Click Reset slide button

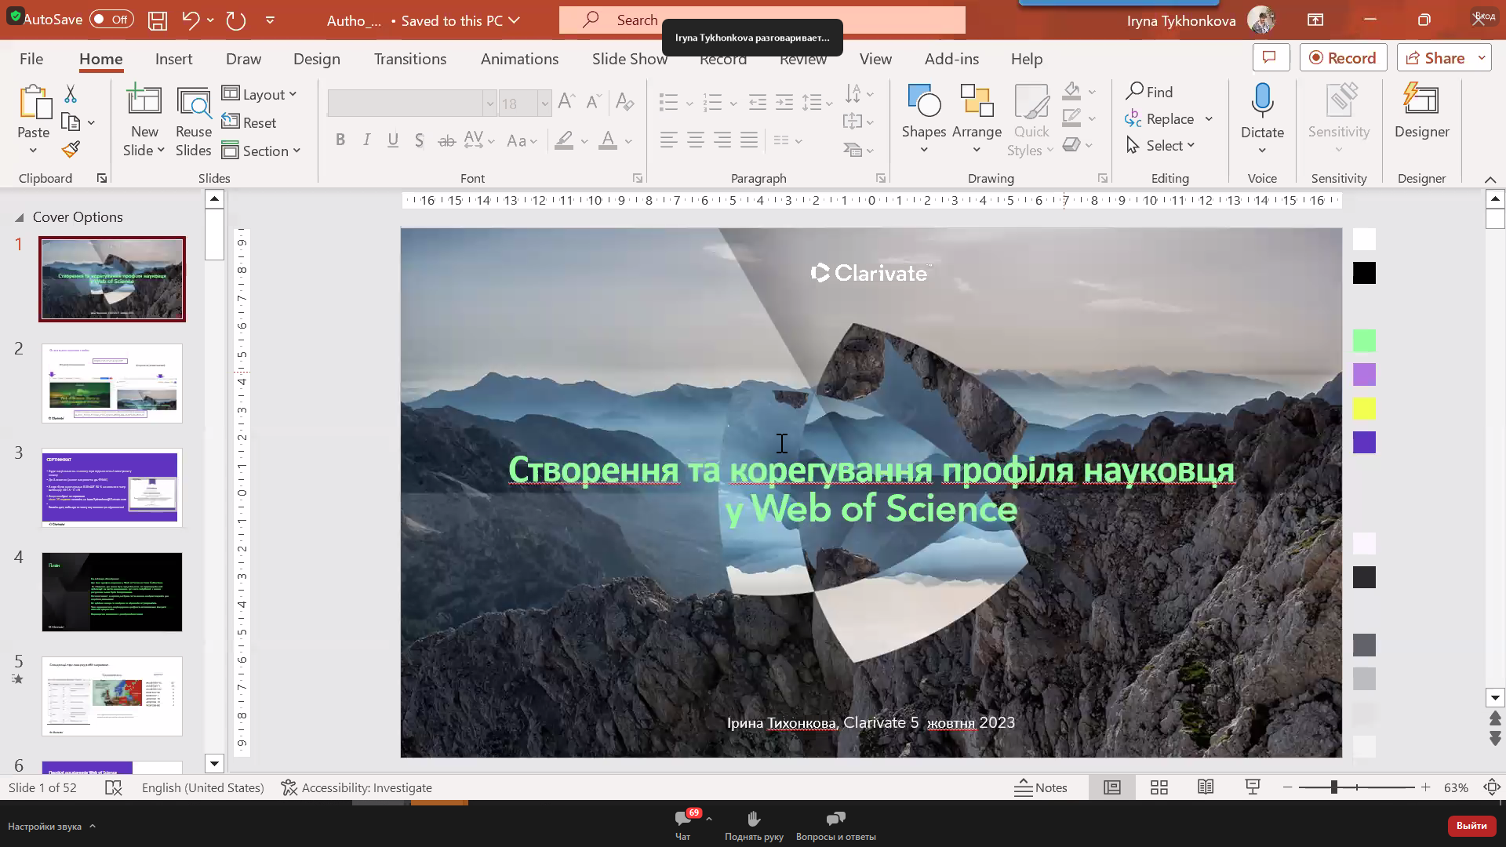[x=249, y=122]
